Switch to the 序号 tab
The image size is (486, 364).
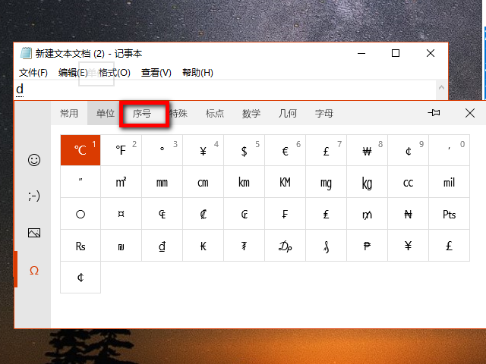pyautogui.click(x=142, y=114)
